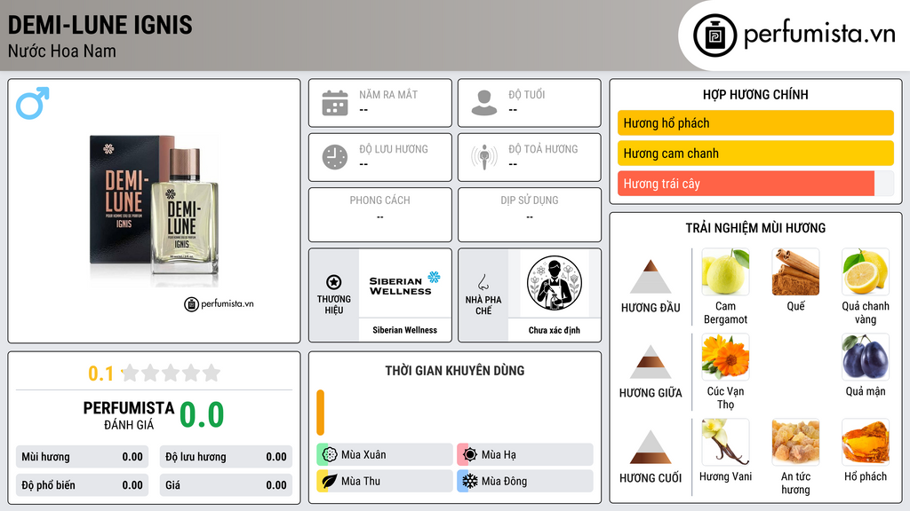The height and width of the screenshot is (511, 910).
Task: Click the Hương hổ phách accord bar
Action: pyautogui.click(x=755, y=122)
